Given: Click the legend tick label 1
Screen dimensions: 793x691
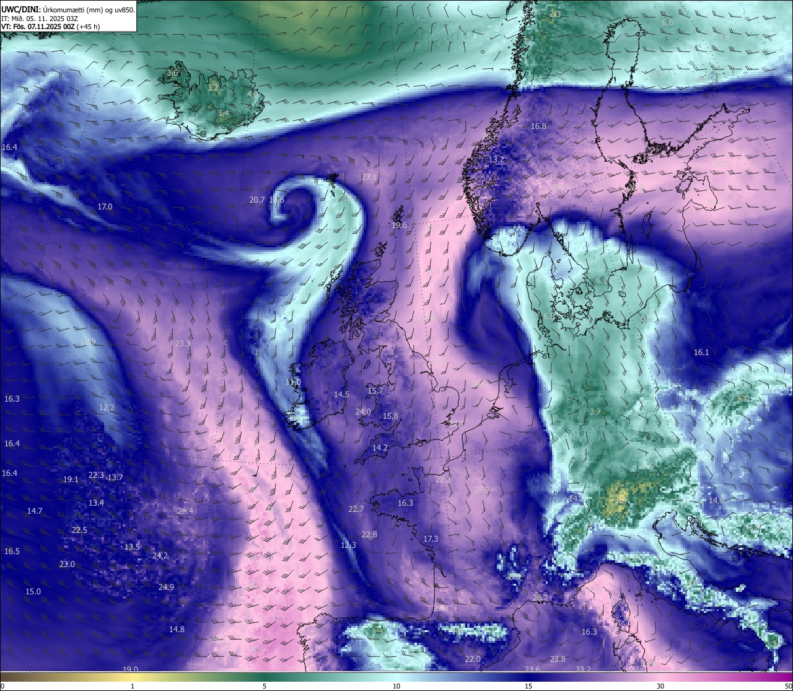Looking at the screenshot, I should 133,686.
